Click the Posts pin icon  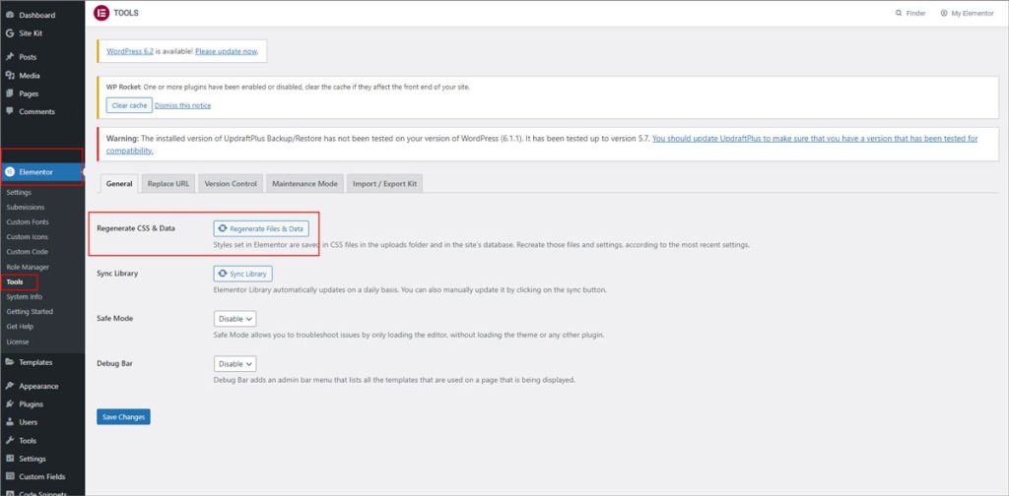coord(9,57)
